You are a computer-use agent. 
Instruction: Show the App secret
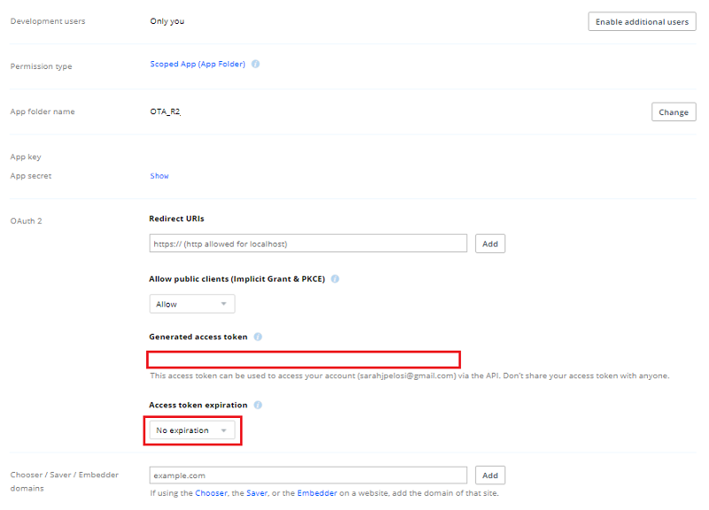pos(160,176)
